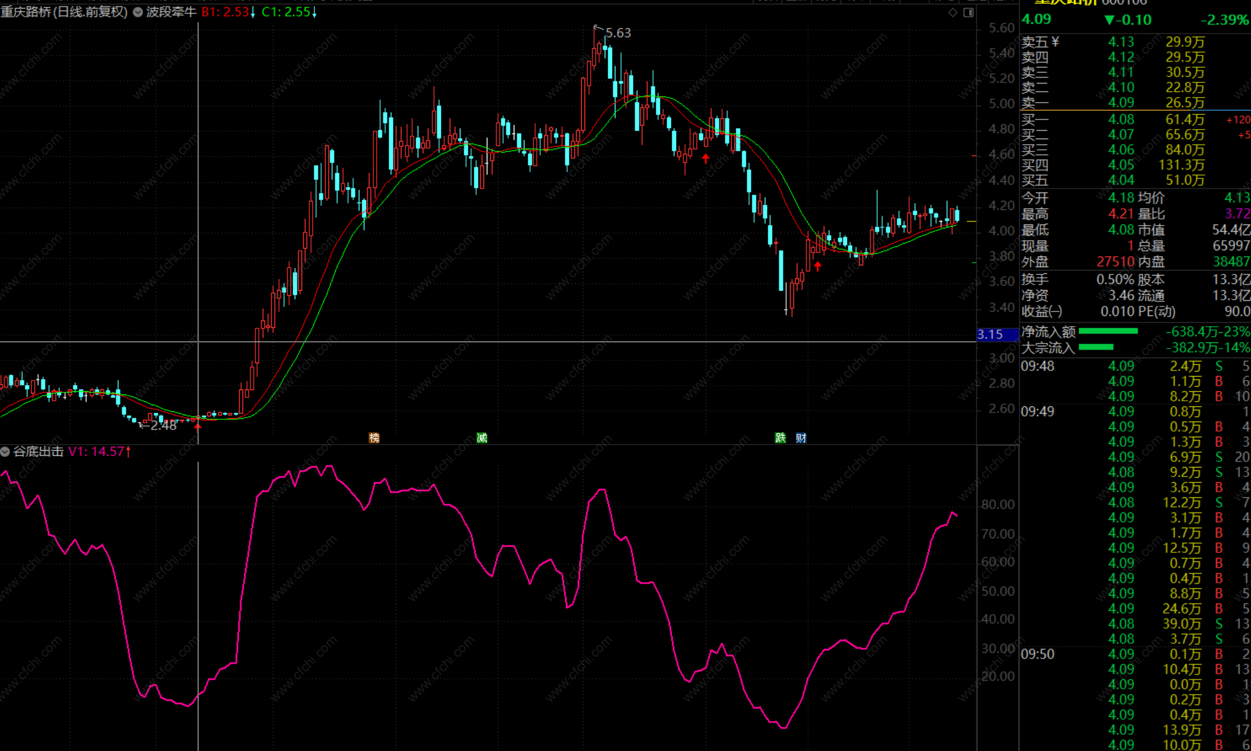Click the blue 财 event marker

tap(801, 438)
